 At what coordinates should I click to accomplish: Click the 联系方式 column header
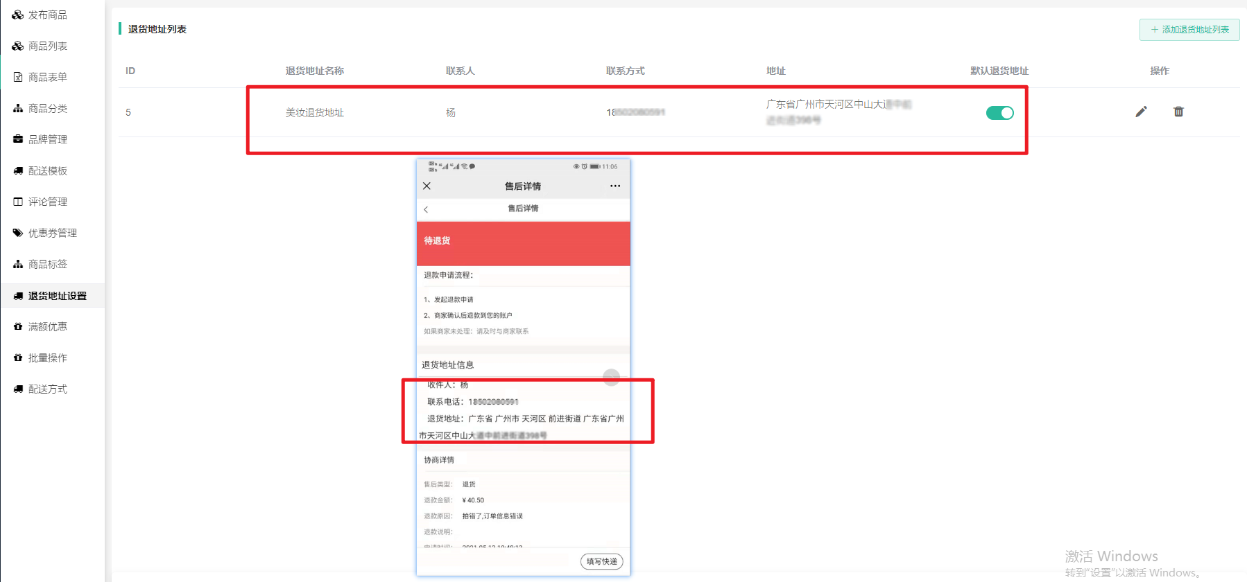pos(626,71)
